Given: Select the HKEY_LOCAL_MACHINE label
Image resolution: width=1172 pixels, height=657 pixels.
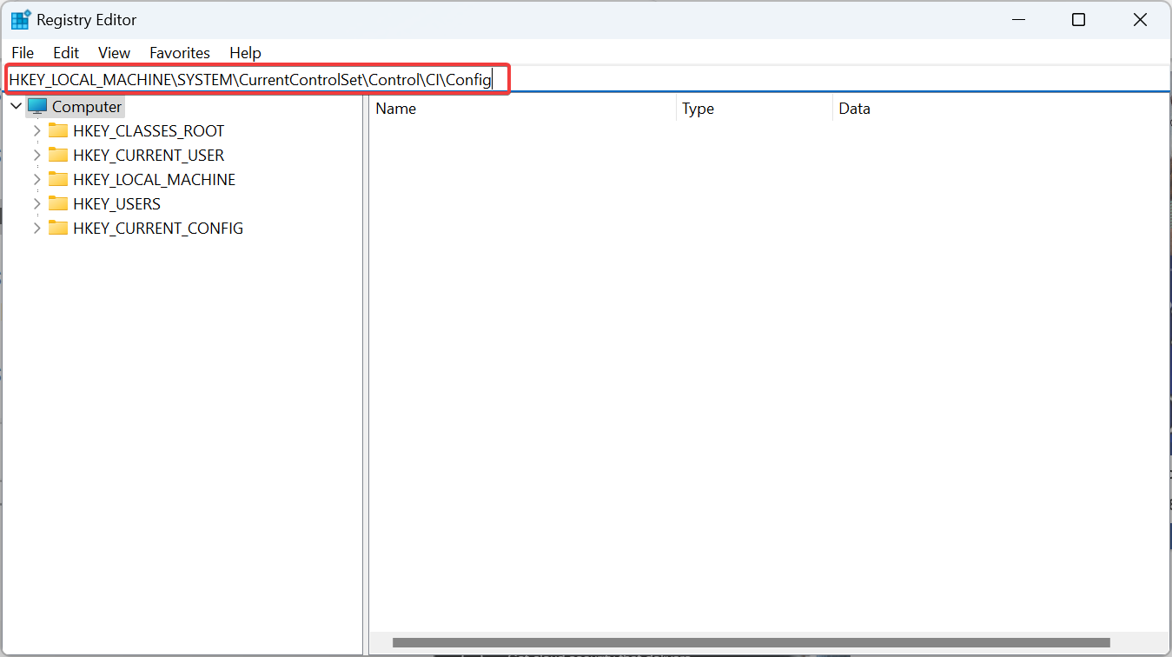Looking at the screenshot, I should pos(154,180).
